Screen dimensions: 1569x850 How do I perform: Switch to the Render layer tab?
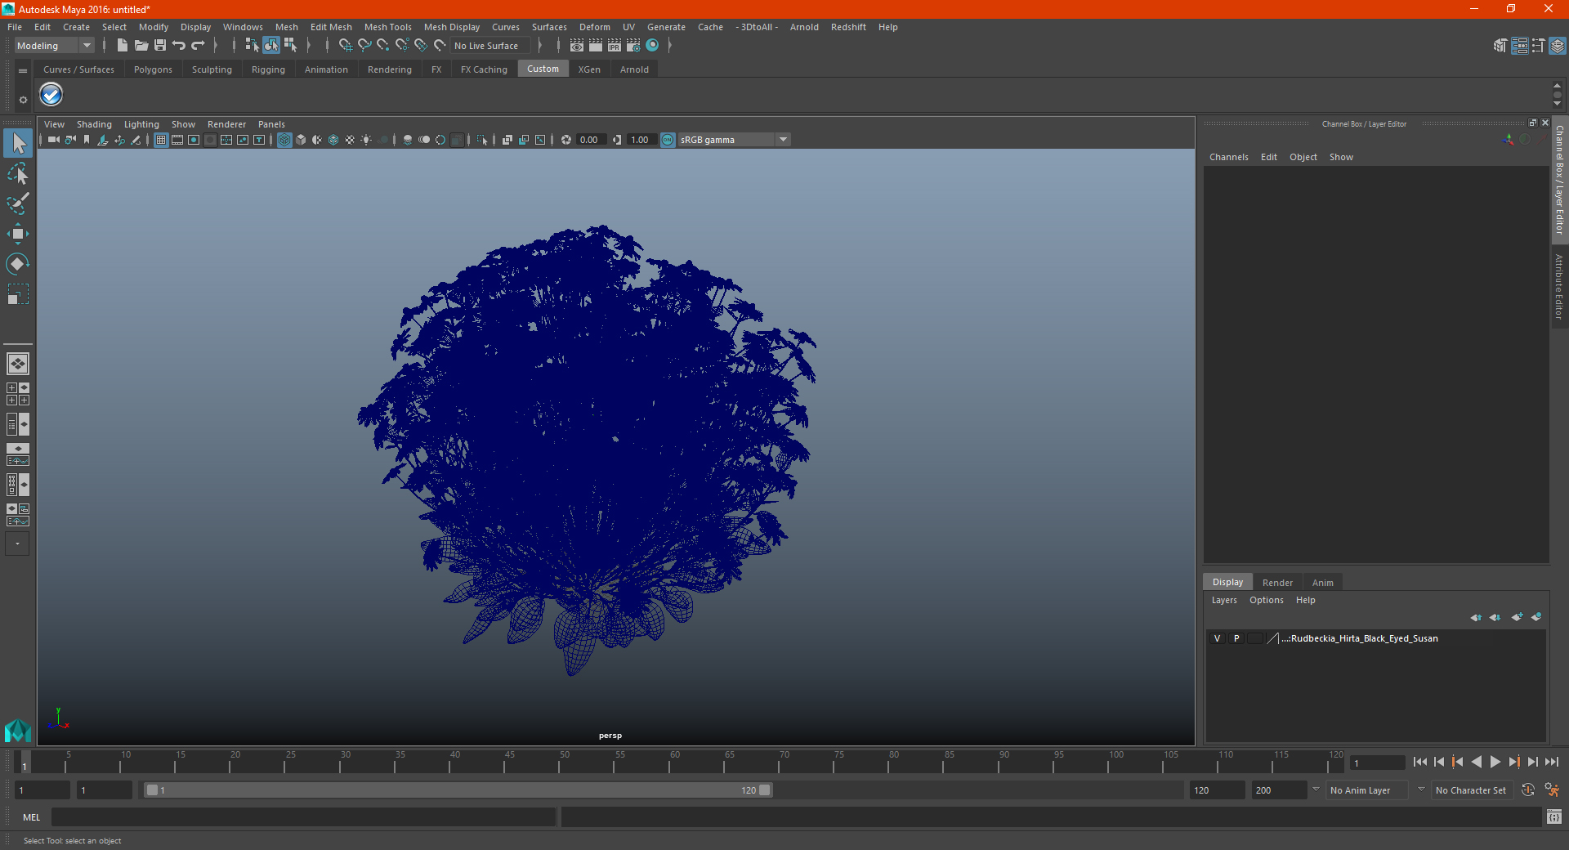(x=1277, y=583)
